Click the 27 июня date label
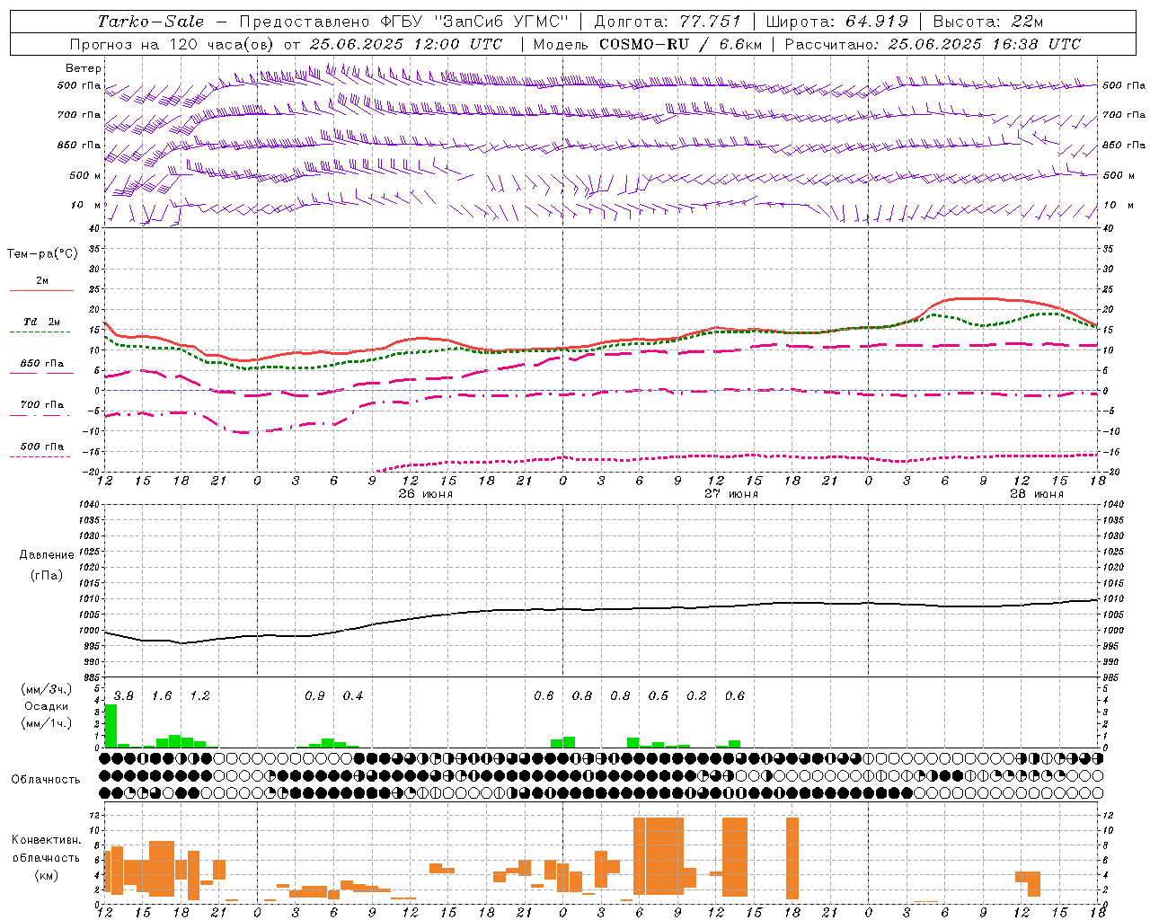Screen dimensions: 1150x920 click(730, 494)
